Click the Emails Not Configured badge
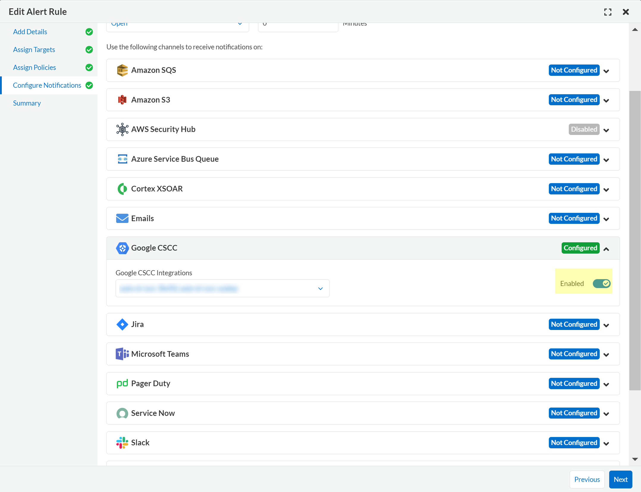 click(x=574, y=218)
